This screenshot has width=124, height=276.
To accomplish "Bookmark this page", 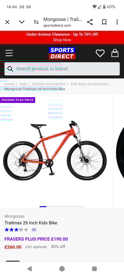I will tap(104, 22).
